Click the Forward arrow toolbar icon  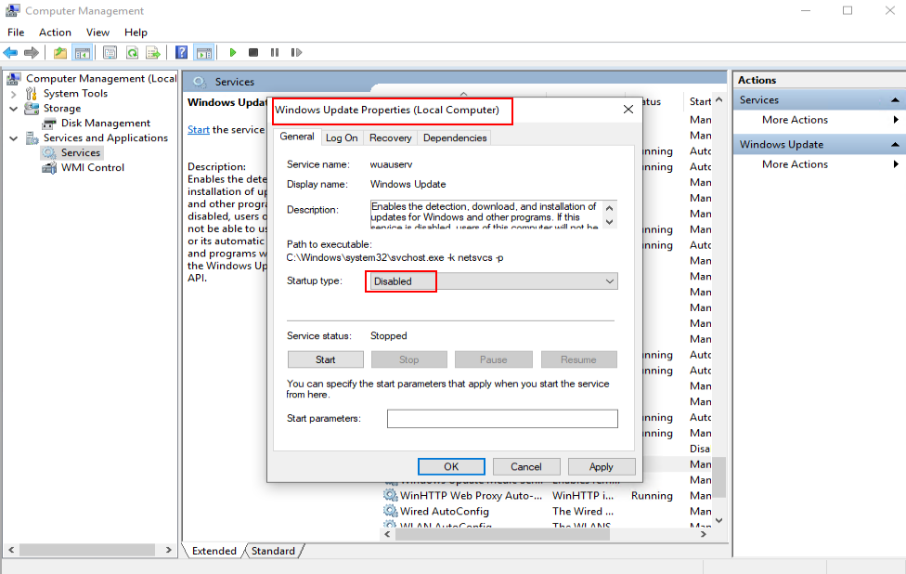[32, 53]
